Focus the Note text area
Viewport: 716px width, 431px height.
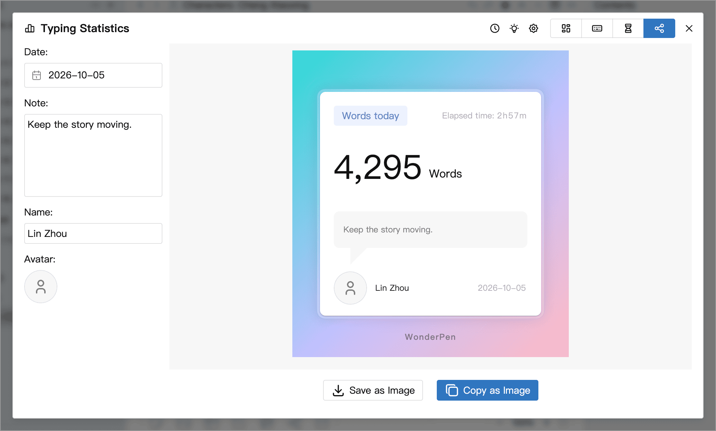click(x=93, y=155)
